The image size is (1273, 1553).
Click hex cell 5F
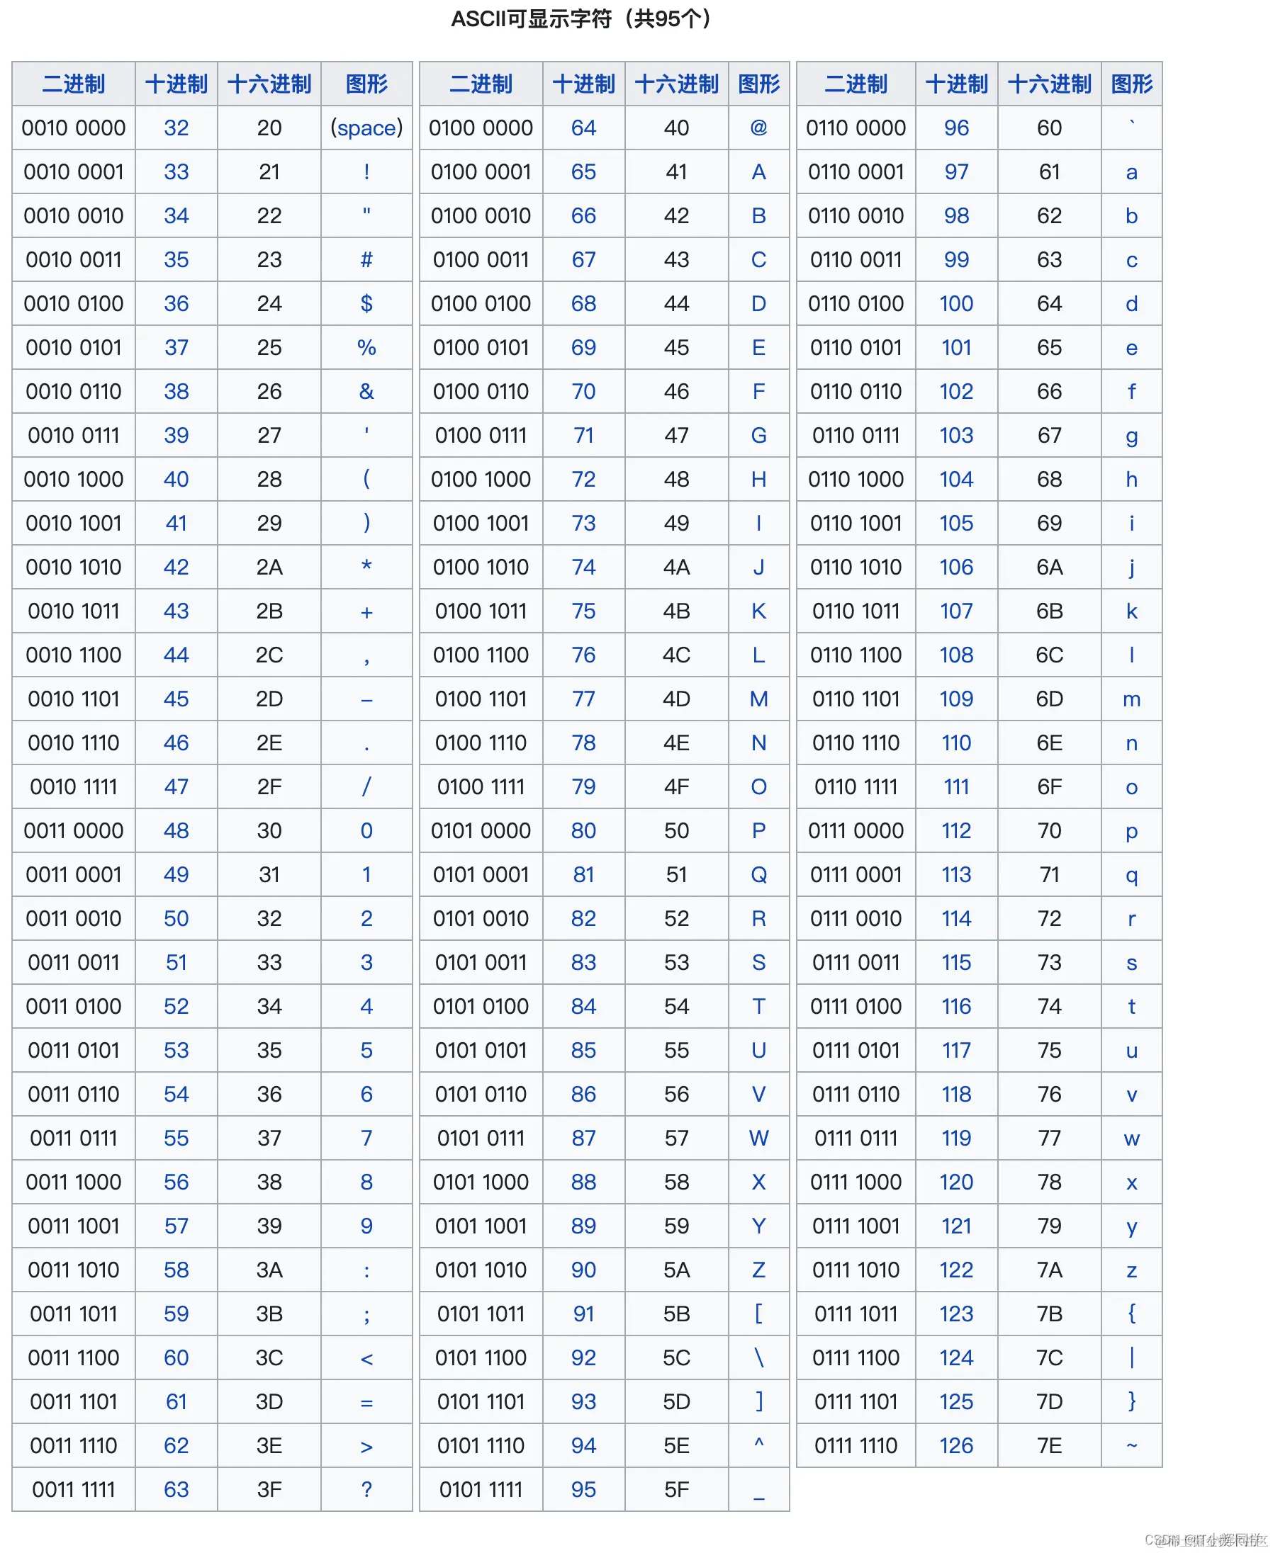[676, 1490]
